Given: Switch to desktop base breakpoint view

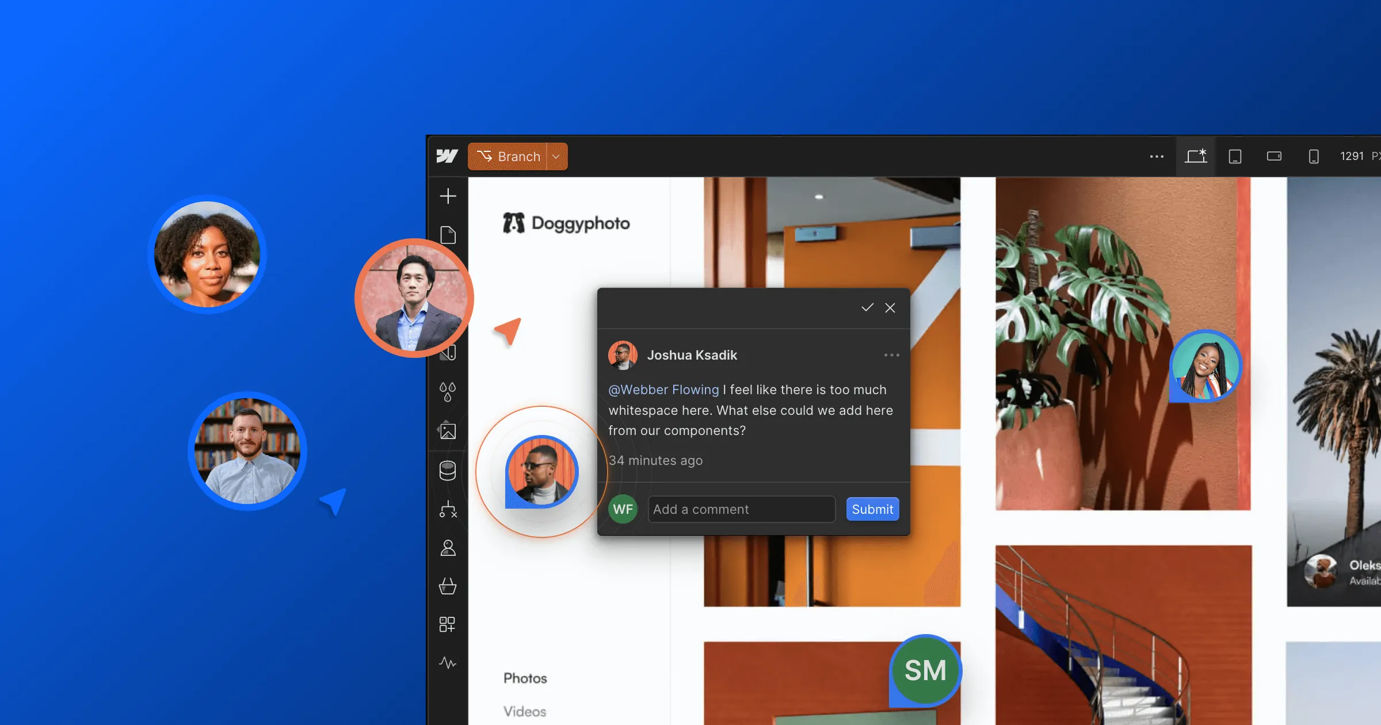Looking at the screenshot, I should [1196, 157].
